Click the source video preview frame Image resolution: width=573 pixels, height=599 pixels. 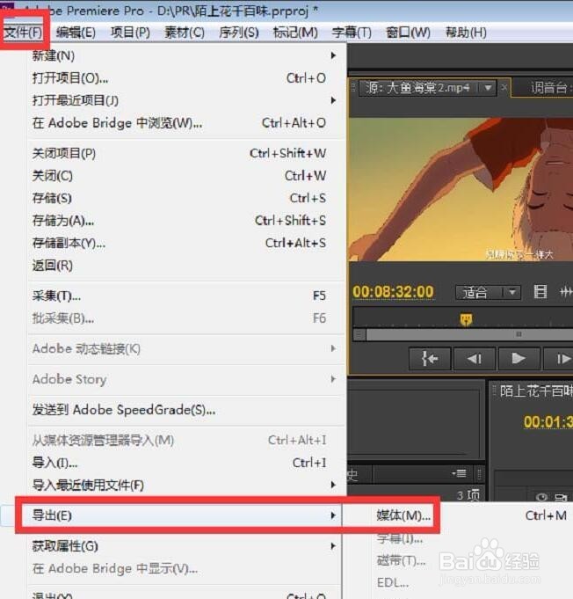(x=461, y=189)
